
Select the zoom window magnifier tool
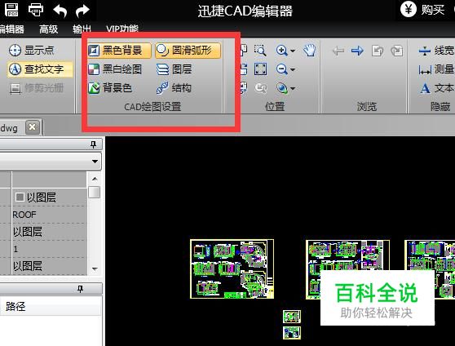(x=260, y=51)
